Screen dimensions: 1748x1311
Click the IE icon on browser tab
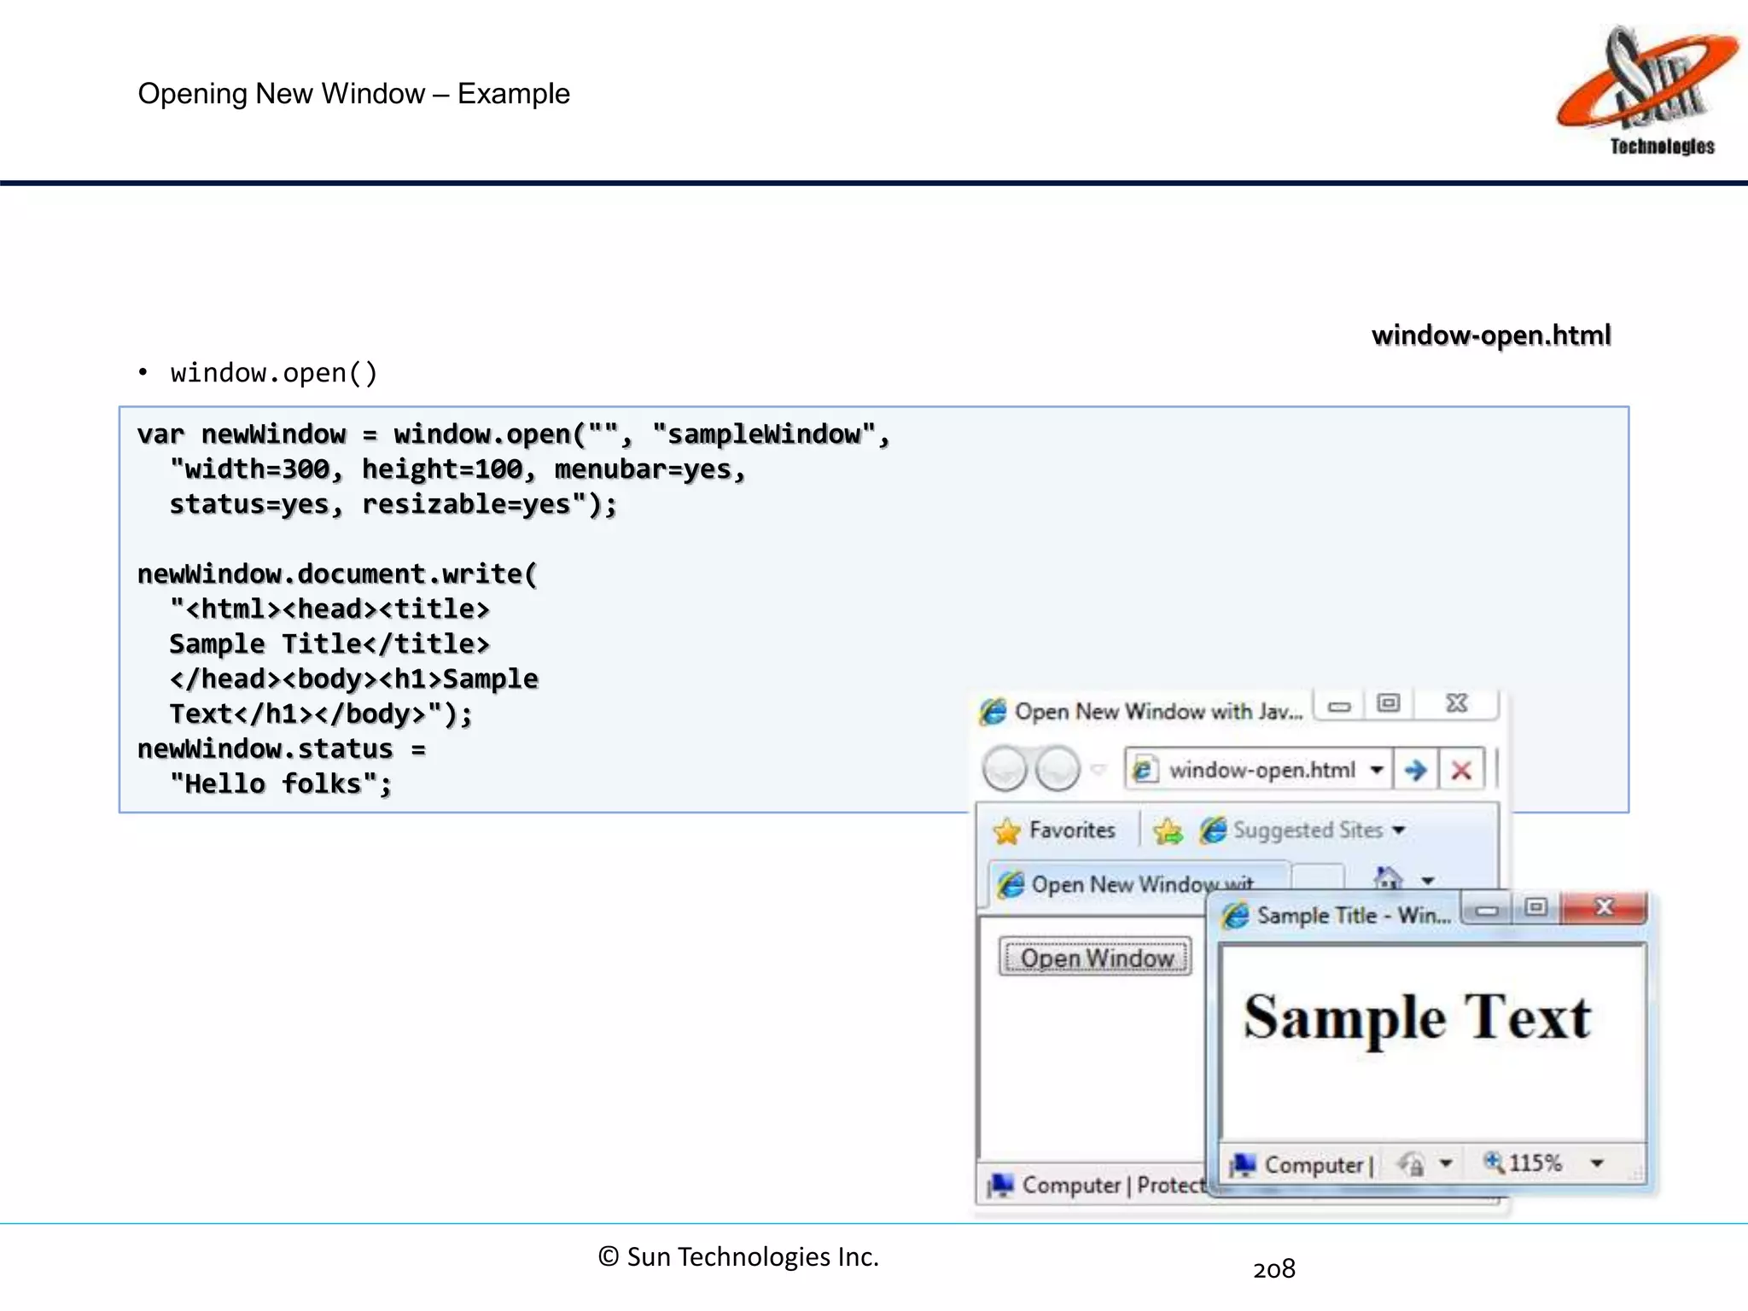[x=1011, y=884]
